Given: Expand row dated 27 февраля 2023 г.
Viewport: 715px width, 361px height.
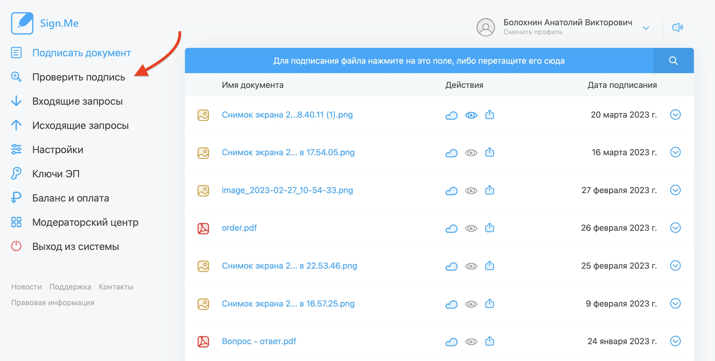Looking at the screenshot, I should click(x=675, y=190).
